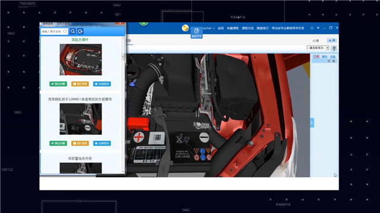Viewport: 380px width, 213px height.
Task: Click 课程交流 in the top menu
Action: tap(248, 28)
